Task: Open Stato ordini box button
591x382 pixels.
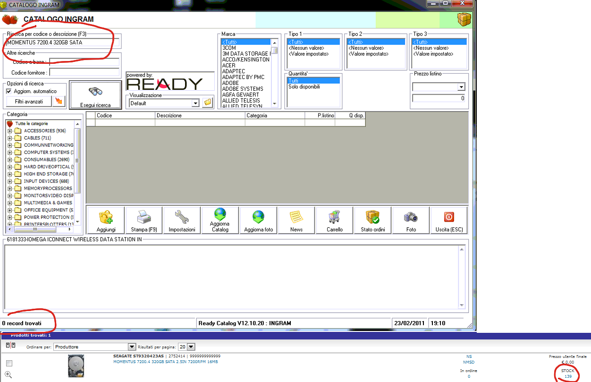Action: tap(373, 220)
